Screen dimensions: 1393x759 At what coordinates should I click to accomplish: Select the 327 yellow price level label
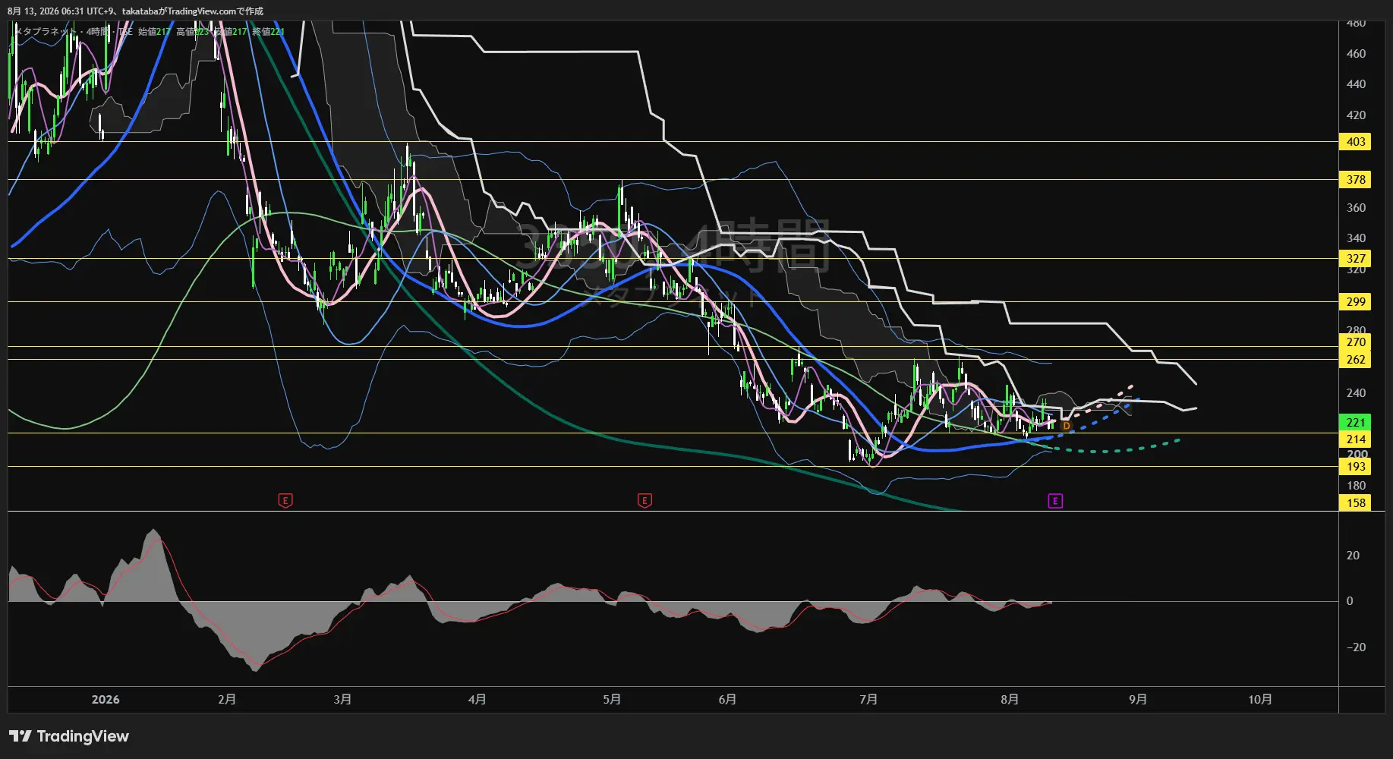(1356, 259)
